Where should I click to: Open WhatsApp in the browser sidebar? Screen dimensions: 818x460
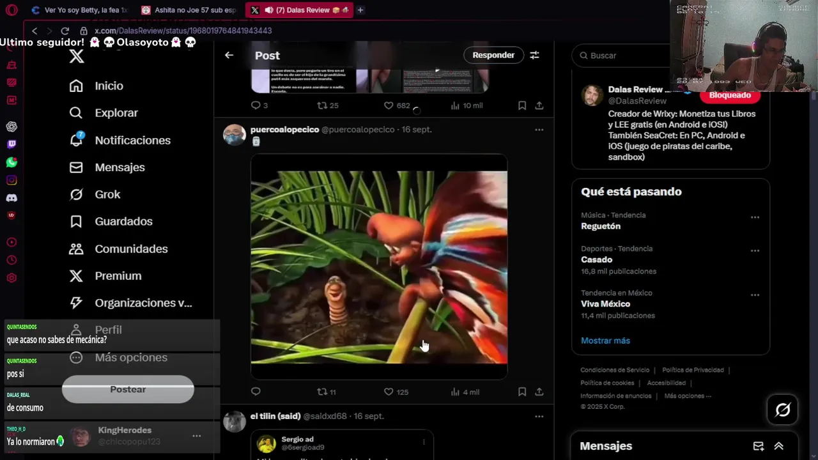[12, 162]
